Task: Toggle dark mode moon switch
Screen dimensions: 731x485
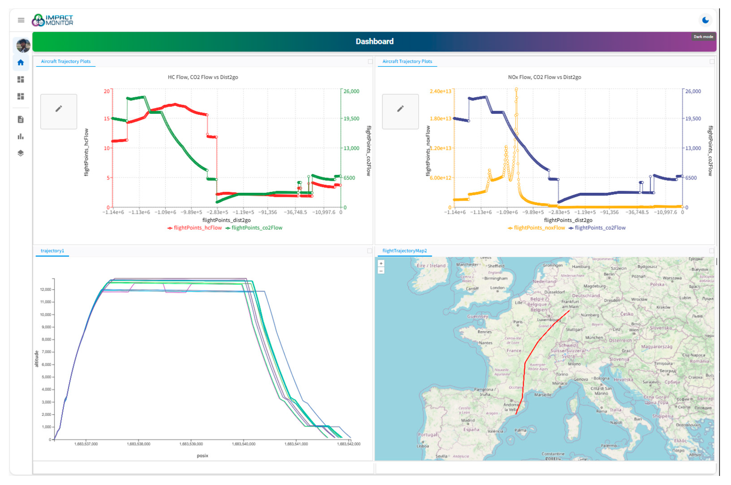Action: coord(705,20)
